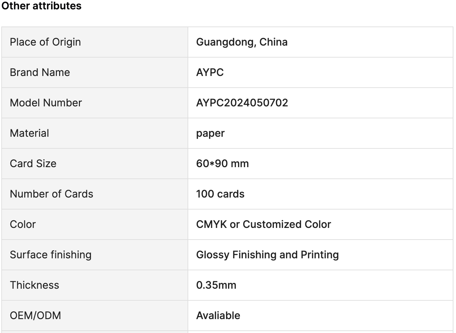This screenshot has width=456, height=333.
Task: Select "Glossy Finishing and Printing" value
Action: [267, 255]
